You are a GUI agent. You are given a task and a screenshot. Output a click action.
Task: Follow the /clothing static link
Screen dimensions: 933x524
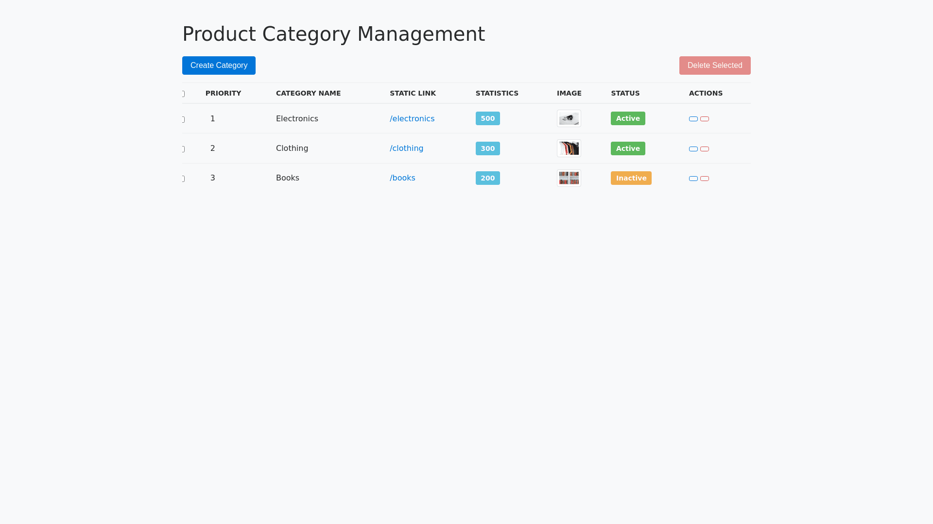(406, 148)
